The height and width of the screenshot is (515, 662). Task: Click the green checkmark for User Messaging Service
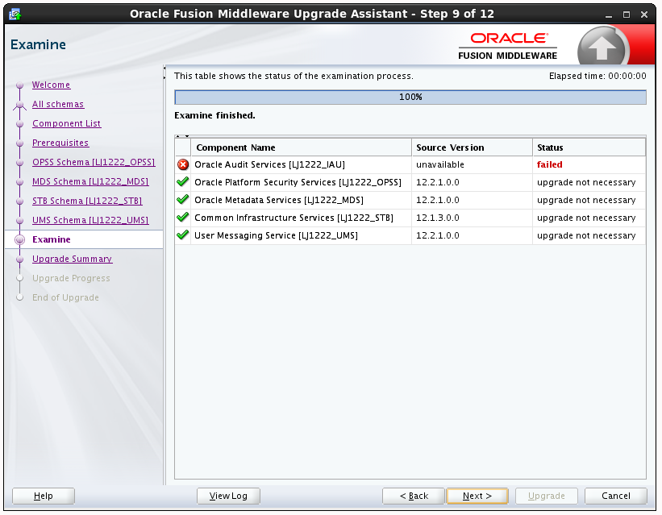(x=183, y=235)
